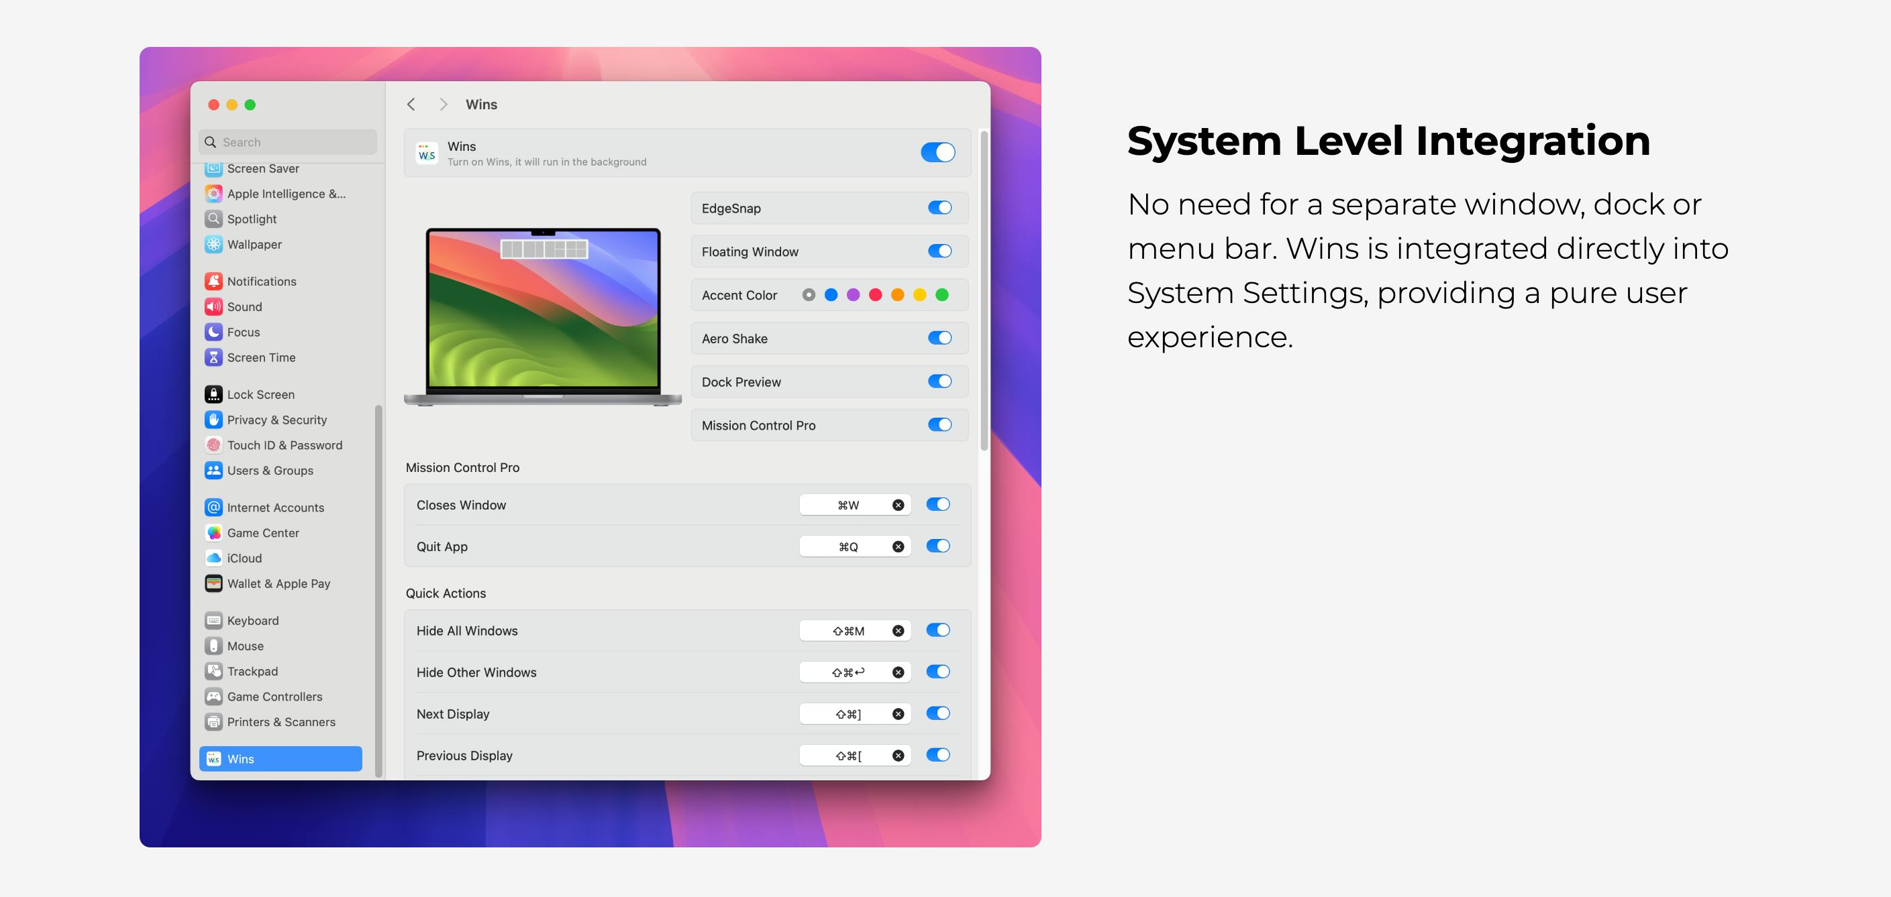Select the Lock Screen icon
Viewport: 1891px width, 897px height.
pyautogui.click(x=213, y=394)
